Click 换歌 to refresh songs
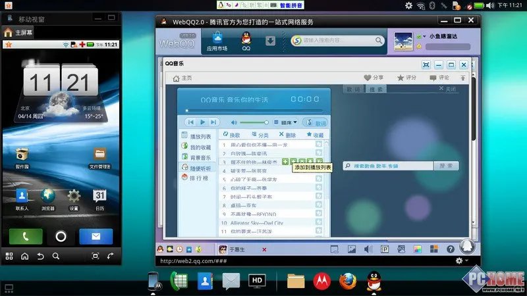 (232, 135)
